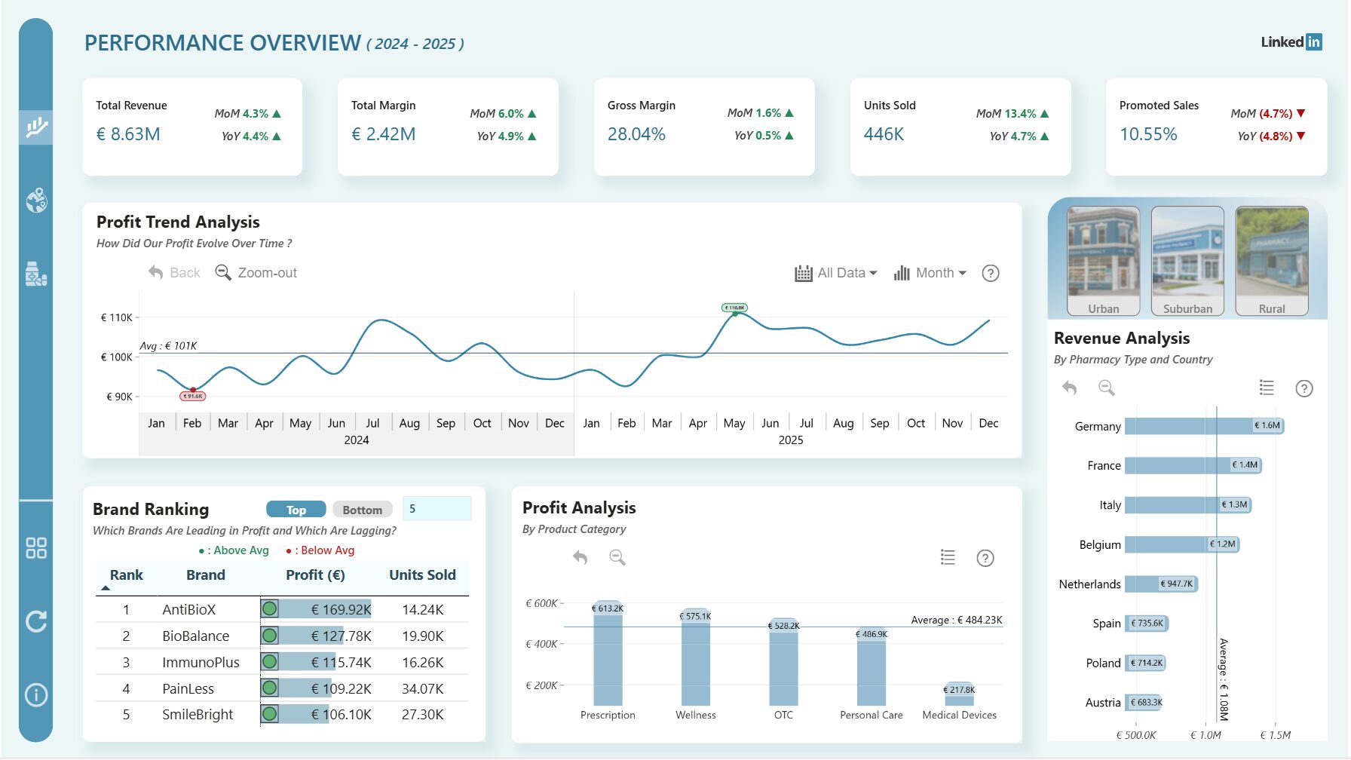
Task: Toggle the status dot next to AntiBioX
Action: coord(269,609)
